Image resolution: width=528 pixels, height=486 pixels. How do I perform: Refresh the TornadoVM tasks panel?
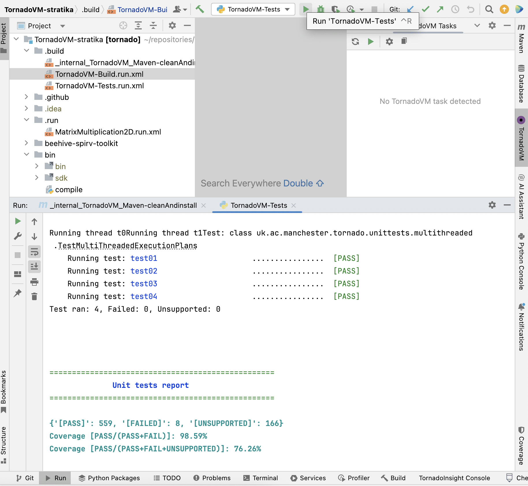pos(355,41)
